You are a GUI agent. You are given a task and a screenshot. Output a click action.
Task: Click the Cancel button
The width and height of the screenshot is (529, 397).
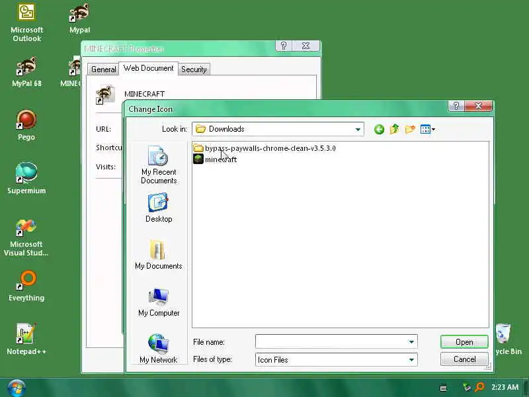464,359
